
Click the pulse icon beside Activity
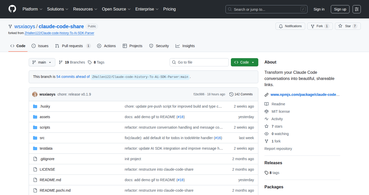[x=266, y=119]
